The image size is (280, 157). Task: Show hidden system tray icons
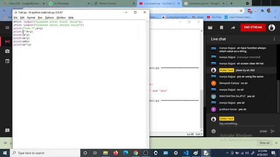click(x=227, y=153)
